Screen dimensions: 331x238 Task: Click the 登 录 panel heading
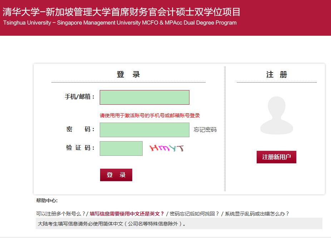128,75
